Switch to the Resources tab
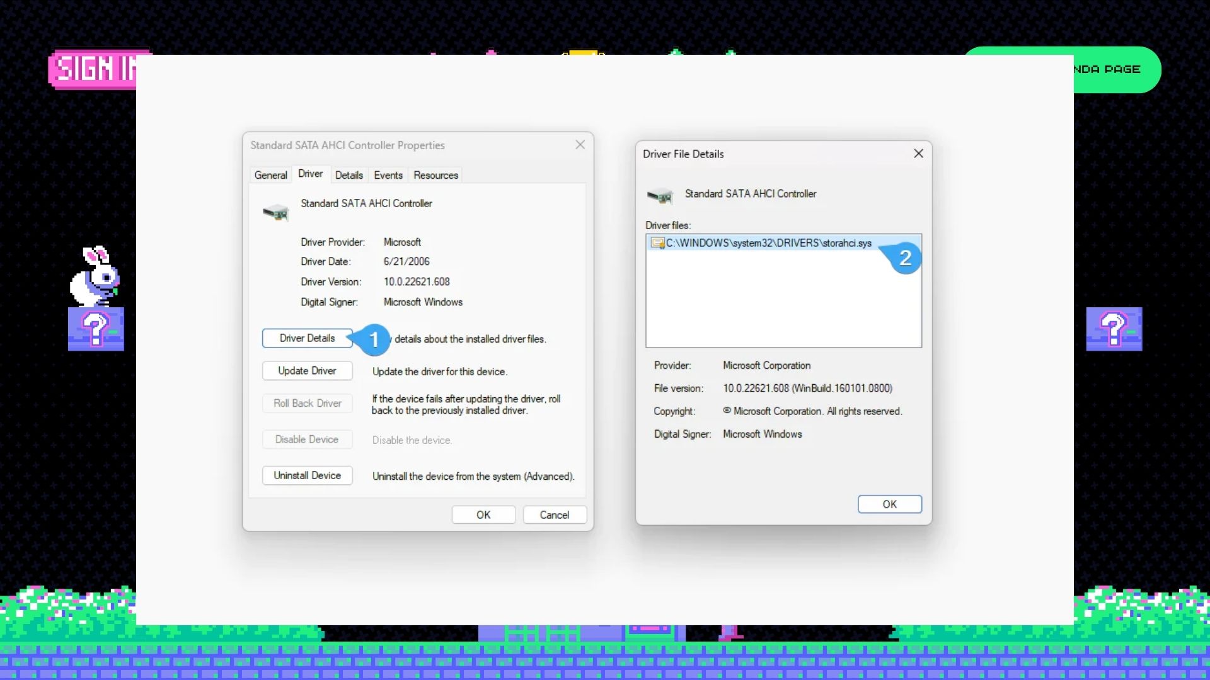1210x680 pixels. (435, 175)
